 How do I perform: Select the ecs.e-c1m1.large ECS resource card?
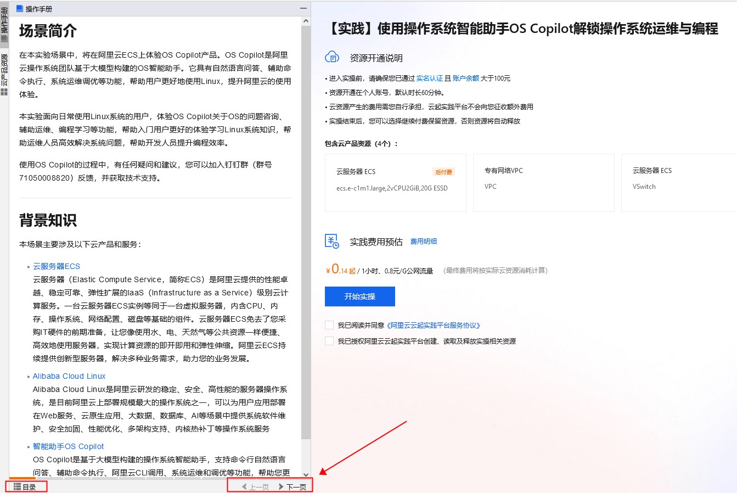396,183
